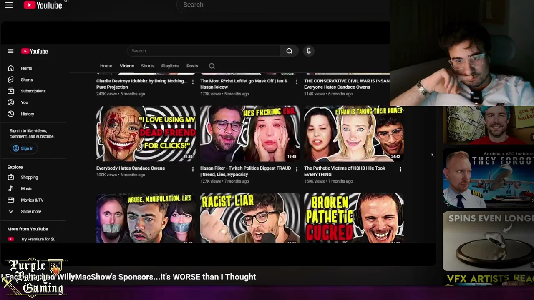The width and height of the screenshot is (534, 300).
Task: Play the 'Ethan Is Taking Their Homes' thumbnail
Action: click(x=354, y=133)
